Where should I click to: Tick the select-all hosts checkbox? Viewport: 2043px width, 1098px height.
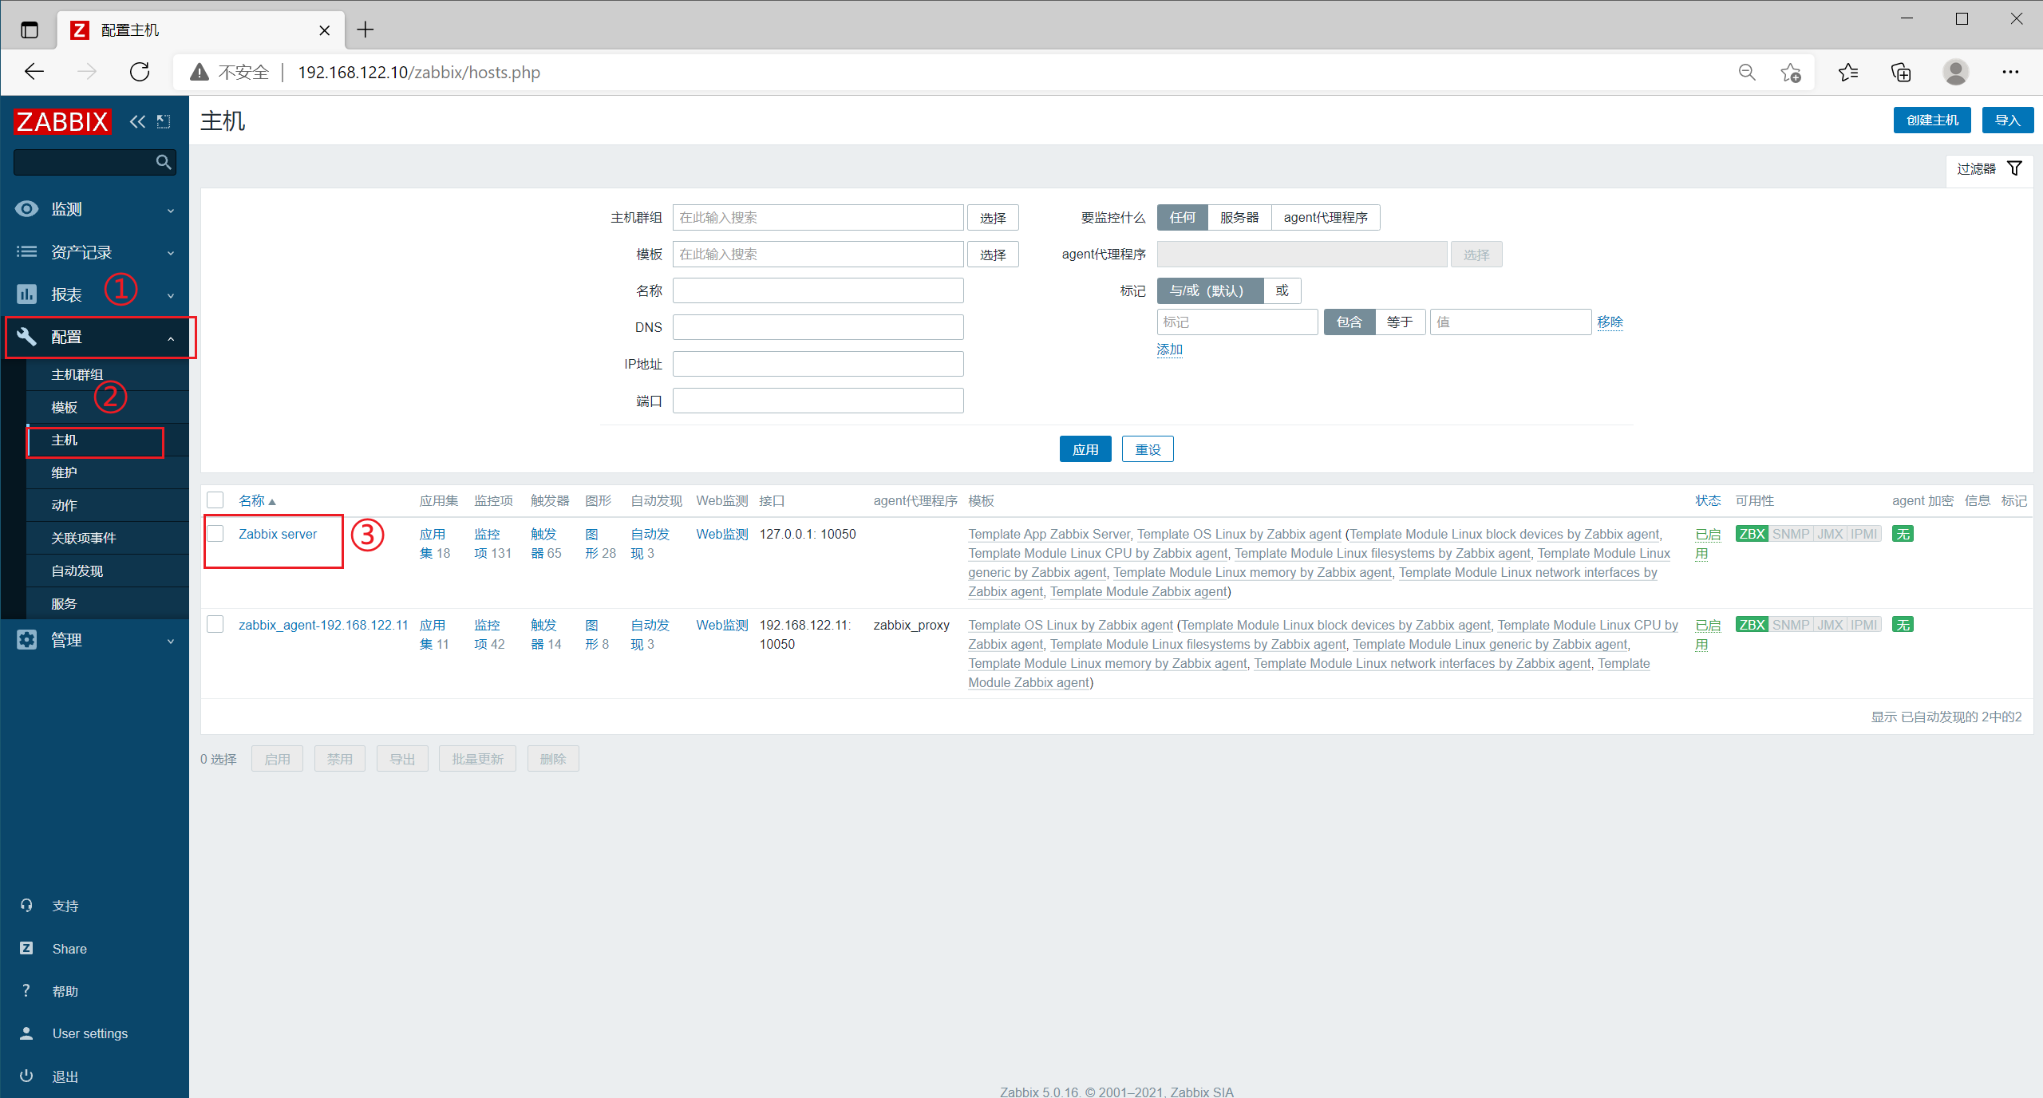[215, 500]
